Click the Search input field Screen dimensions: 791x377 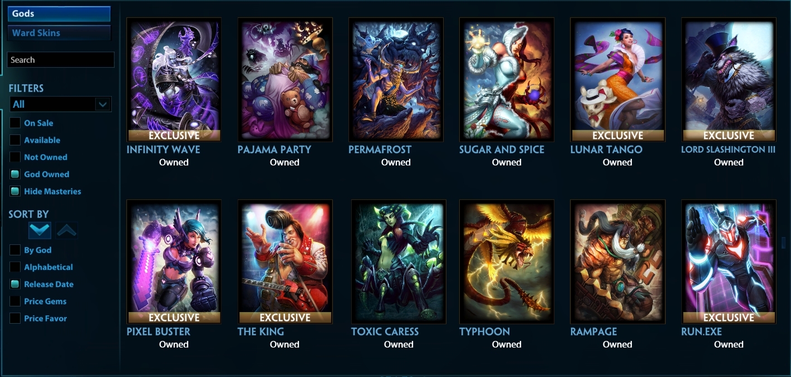pyautogui.click(x=61, y=60)
